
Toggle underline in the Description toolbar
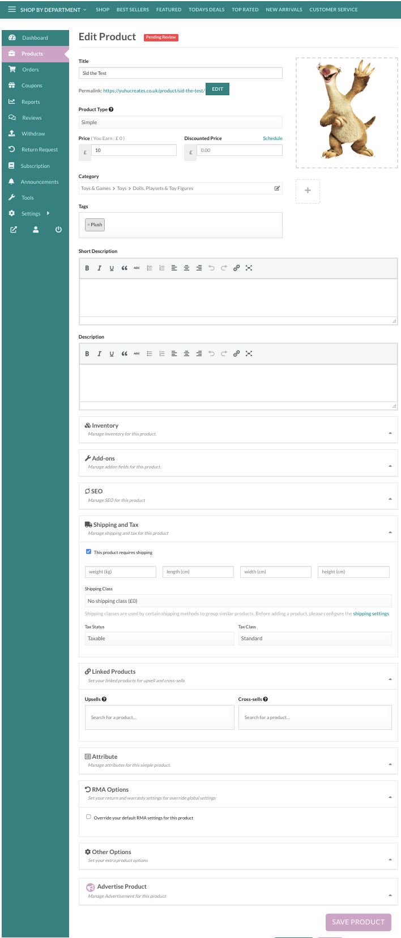[112, 353]
